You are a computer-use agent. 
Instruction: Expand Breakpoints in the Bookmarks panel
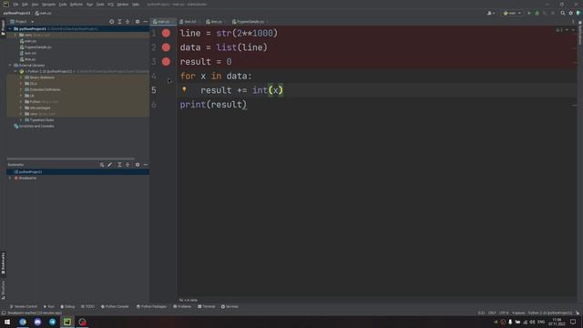[x=10, y=179]
